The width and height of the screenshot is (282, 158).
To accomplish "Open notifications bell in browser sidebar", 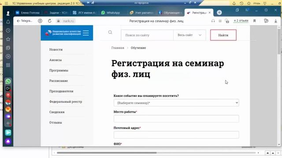I will coord(8,22).
